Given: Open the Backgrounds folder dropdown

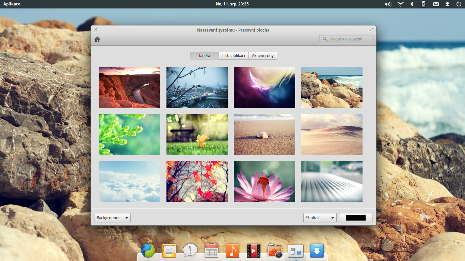Looking at the screenshot, I should pyautogui.click(x=112, y=217).
